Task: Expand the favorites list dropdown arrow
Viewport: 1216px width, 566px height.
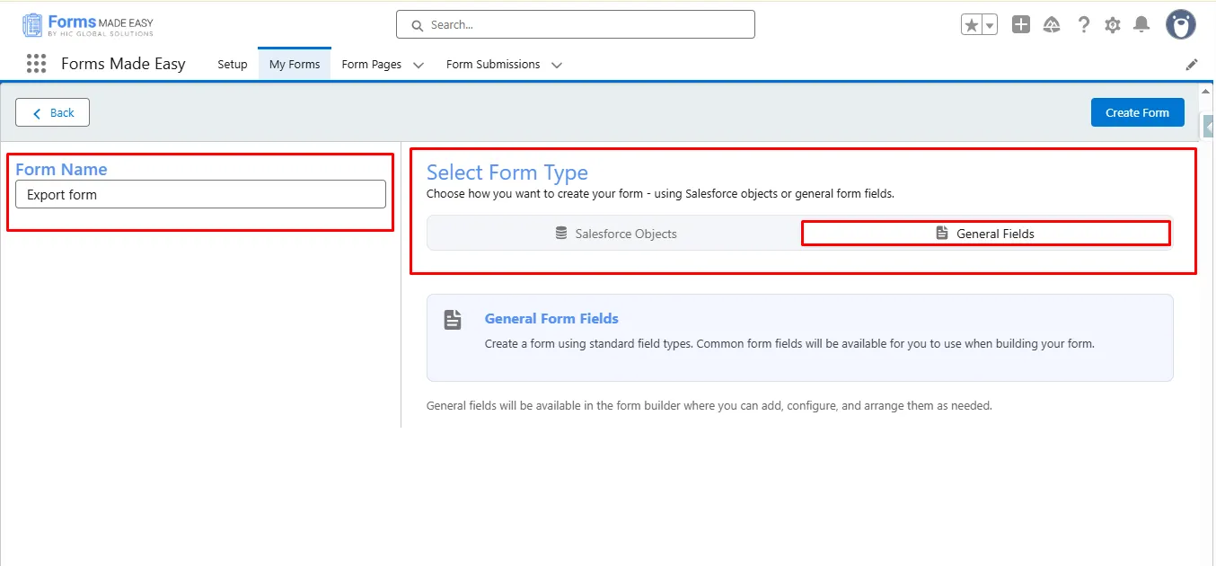Action: [990, 25]
